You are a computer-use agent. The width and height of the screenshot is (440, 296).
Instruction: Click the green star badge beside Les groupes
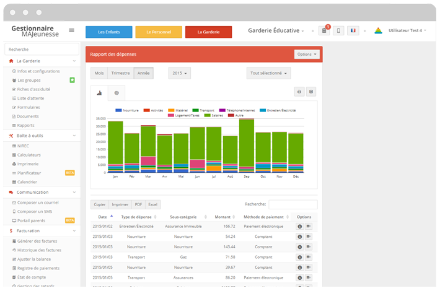click(73, 81)
